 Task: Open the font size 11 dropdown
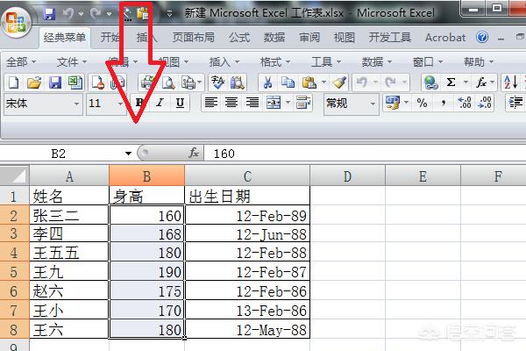120,104
